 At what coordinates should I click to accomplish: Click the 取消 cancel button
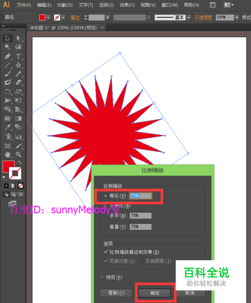[190, 293]
